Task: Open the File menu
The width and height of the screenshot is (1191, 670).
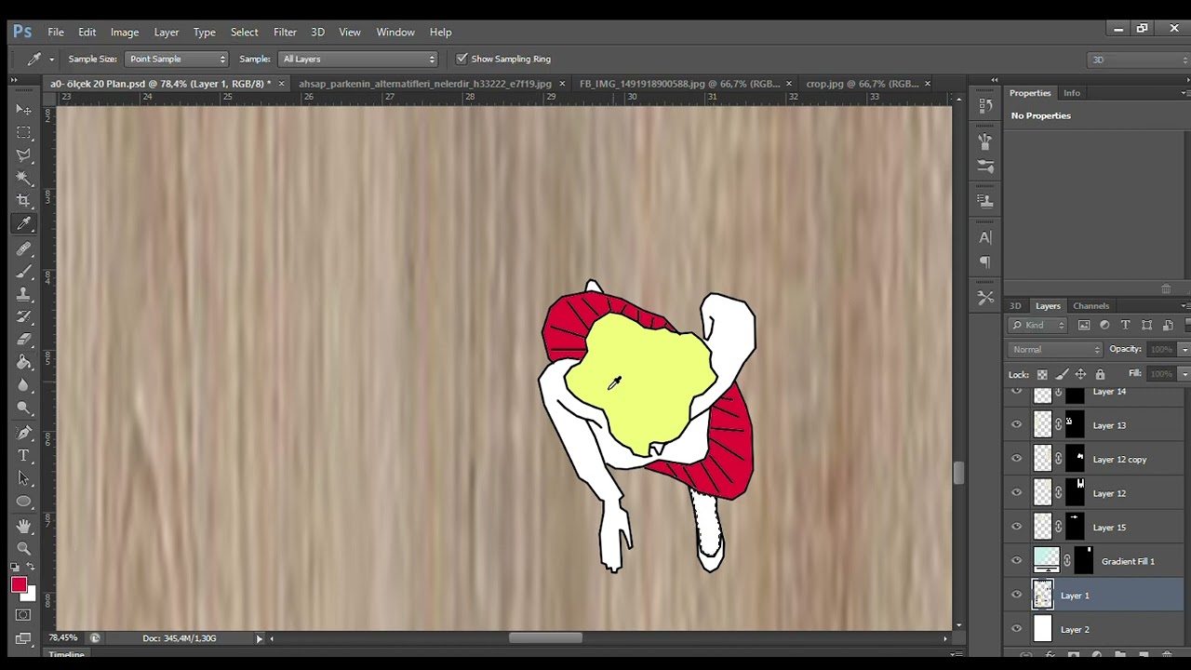Action: (56, 32)
